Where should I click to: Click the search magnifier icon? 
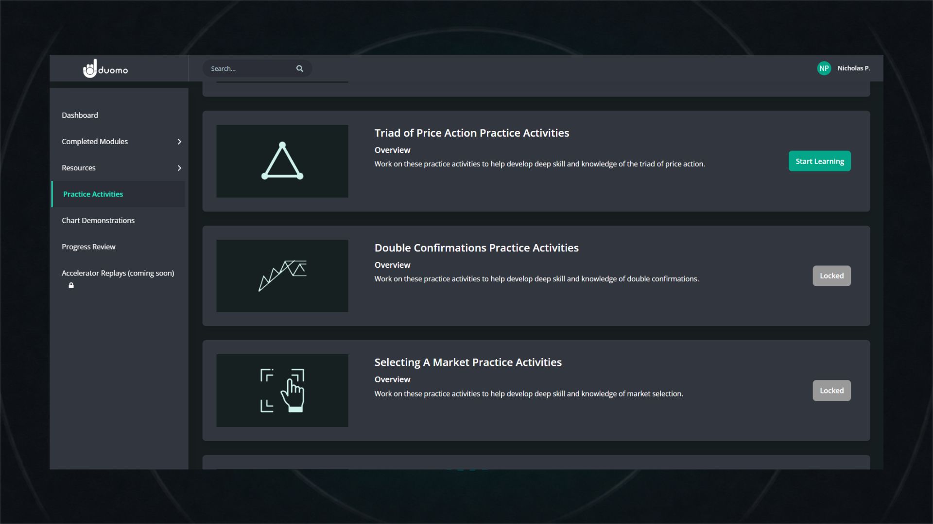click(300, 68)
